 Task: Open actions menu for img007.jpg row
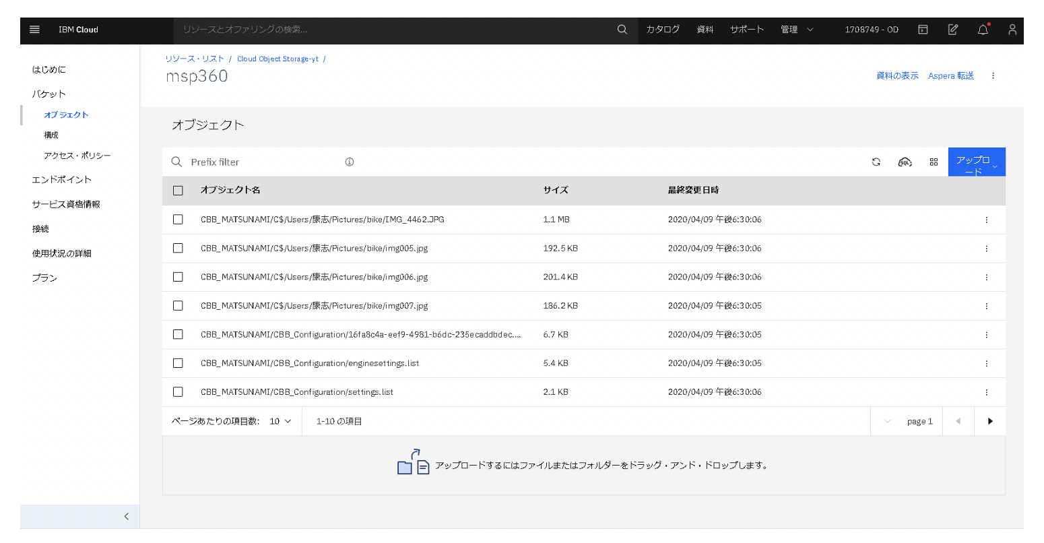tap(987, 306)
